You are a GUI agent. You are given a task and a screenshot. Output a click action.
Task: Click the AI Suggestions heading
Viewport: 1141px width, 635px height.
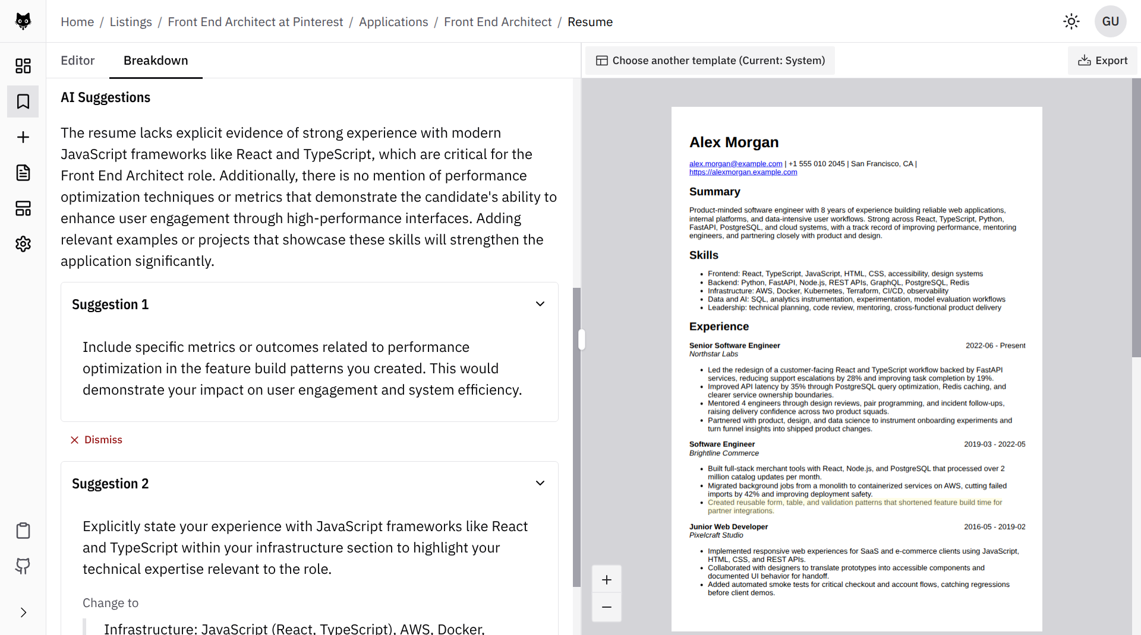(x=105, y=97)
